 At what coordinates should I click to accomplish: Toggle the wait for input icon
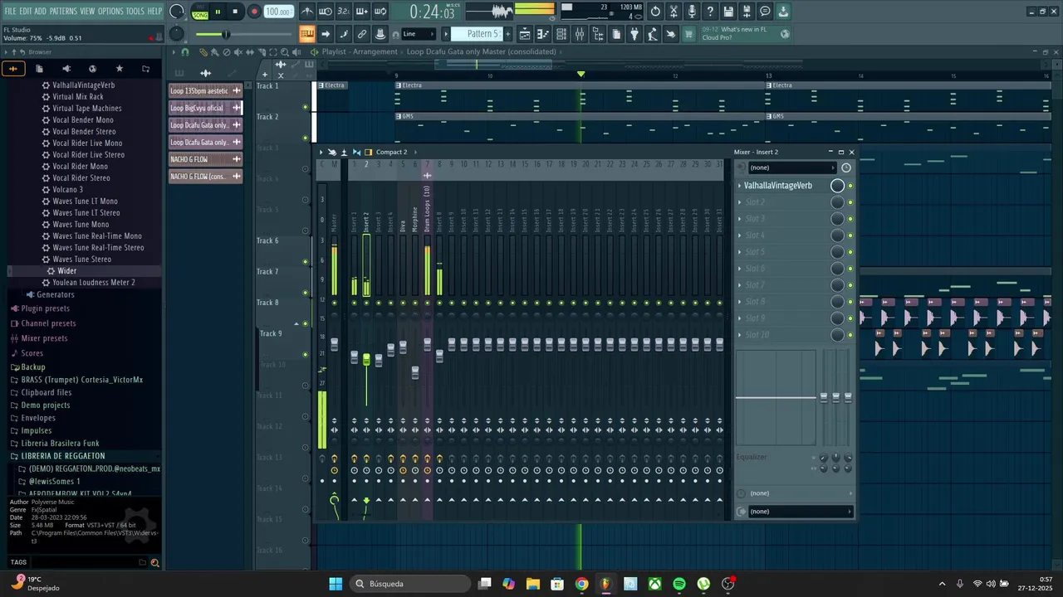click(x=325, y=12)
